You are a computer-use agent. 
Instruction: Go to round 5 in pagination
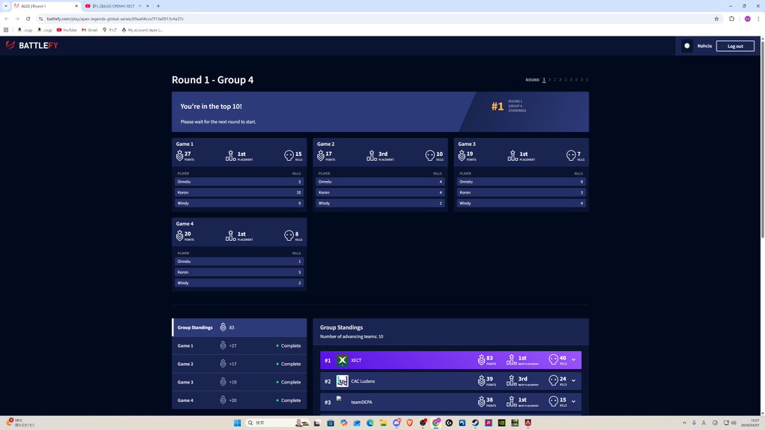coord(587,80)
